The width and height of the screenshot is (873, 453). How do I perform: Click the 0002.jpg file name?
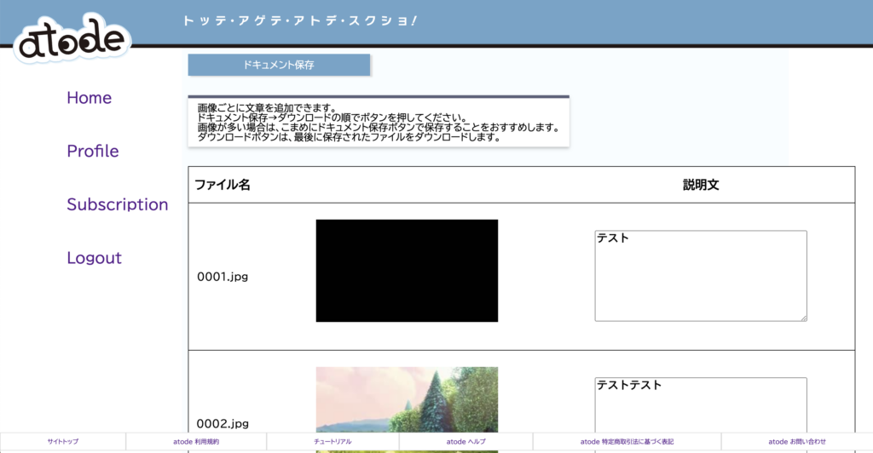223,423
